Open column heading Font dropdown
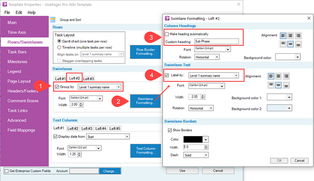Viewport: 314px width, 181px height. click(228, 49)
